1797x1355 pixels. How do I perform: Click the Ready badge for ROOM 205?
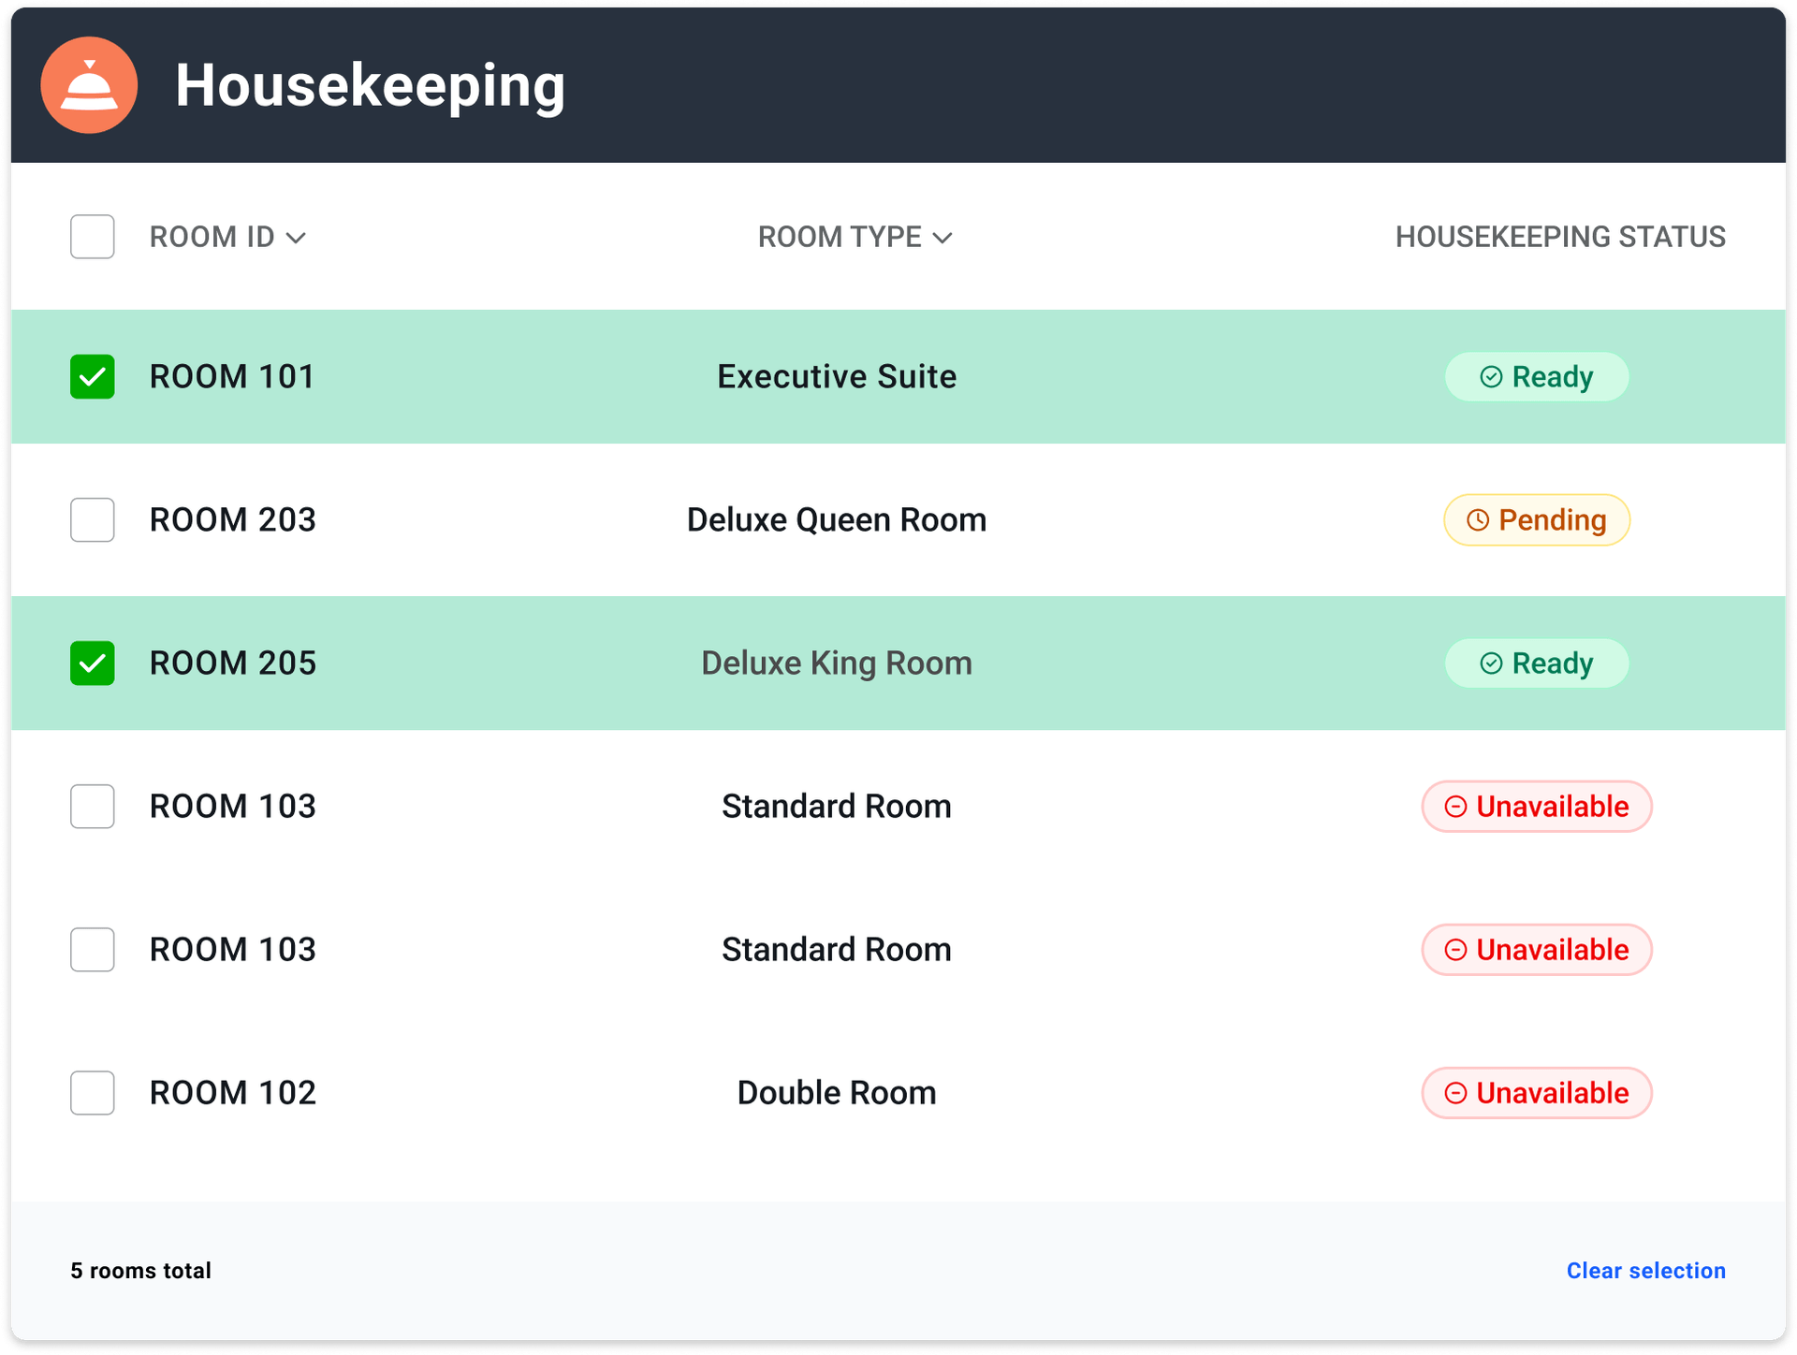tap(1537, 663)
